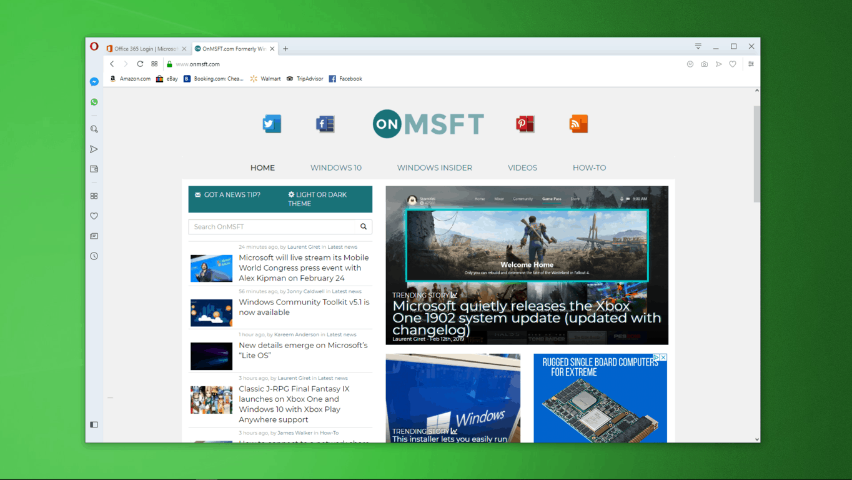Open the Facebook bookmark
This screenshot has width=852, height=480.
click(x=345, y=79)
